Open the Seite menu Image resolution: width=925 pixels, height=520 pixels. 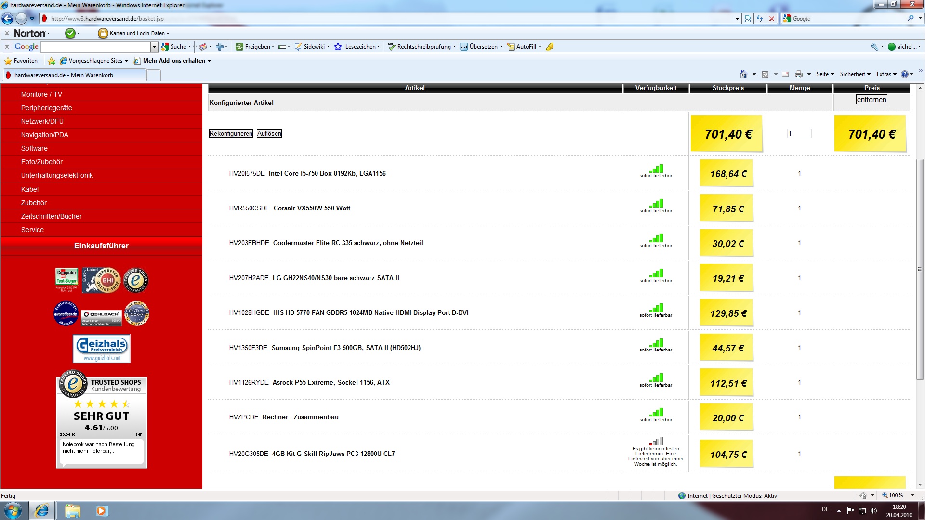point(825,74)
